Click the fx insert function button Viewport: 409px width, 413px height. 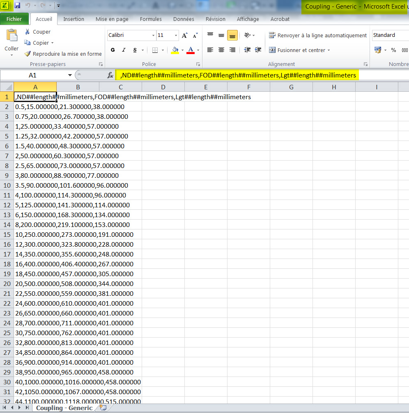pyautogui.click(x=110, y=75)
